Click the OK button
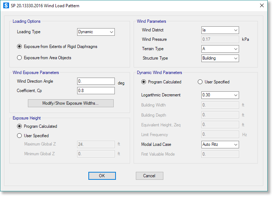276x200 pixels. click(x=102, y=176)
